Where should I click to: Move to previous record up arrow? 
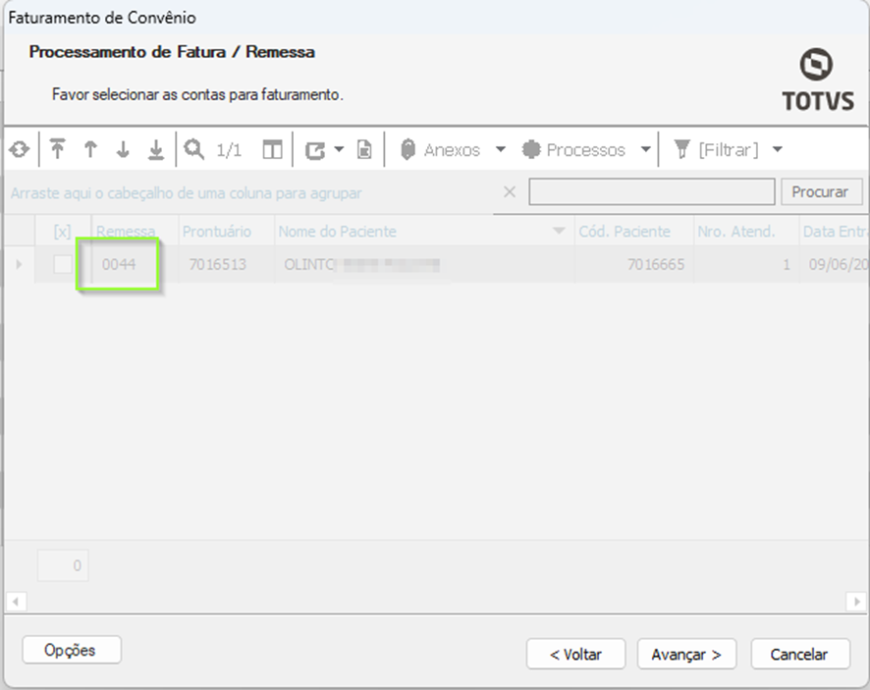[x=90, y=149]
